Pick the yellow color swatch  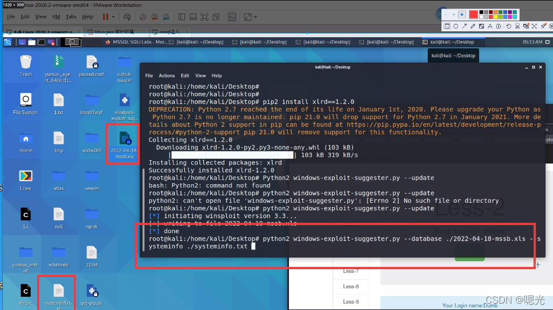point(496,17)
